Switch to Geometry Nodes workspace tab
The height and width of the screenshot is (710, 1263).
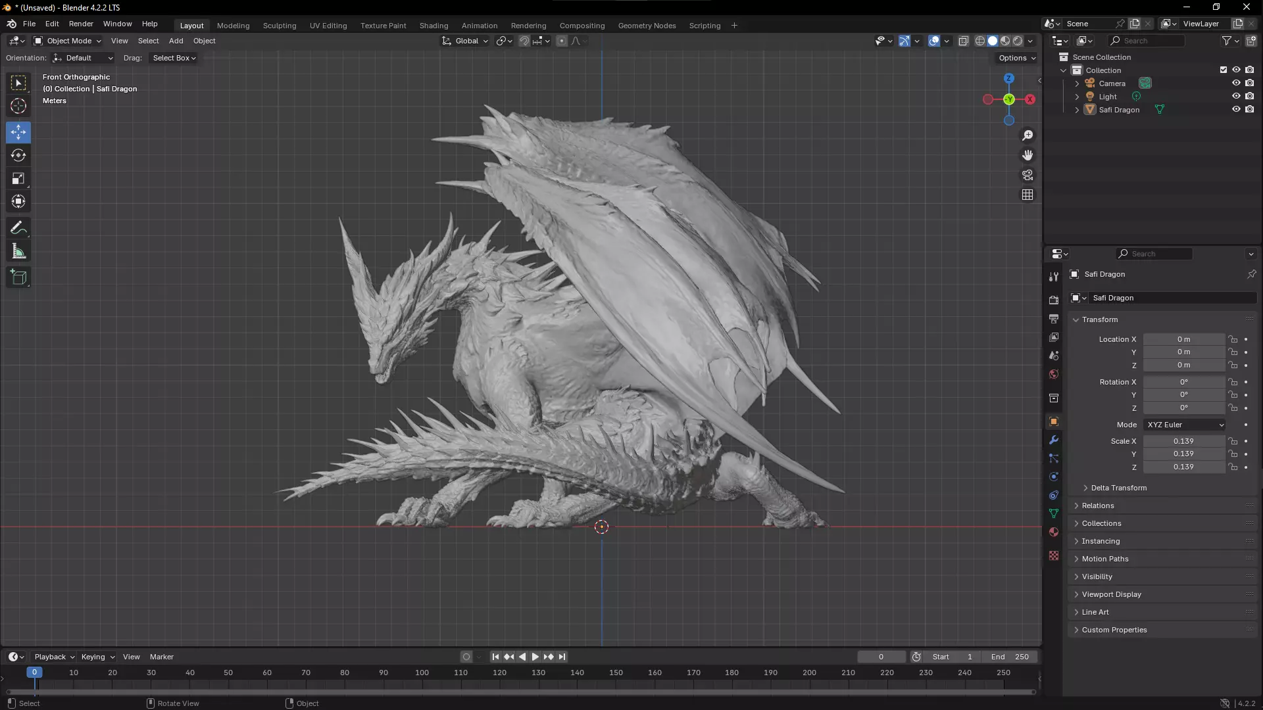tap(647, 26)
